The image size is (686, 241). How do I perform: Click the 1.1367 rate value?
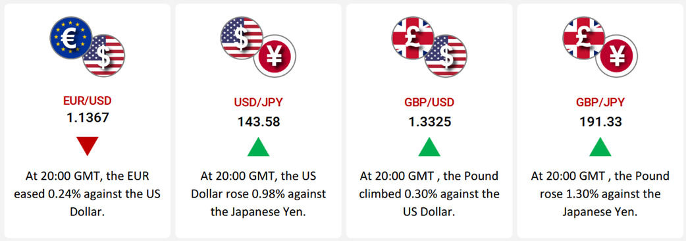click(x=88, y=118)
